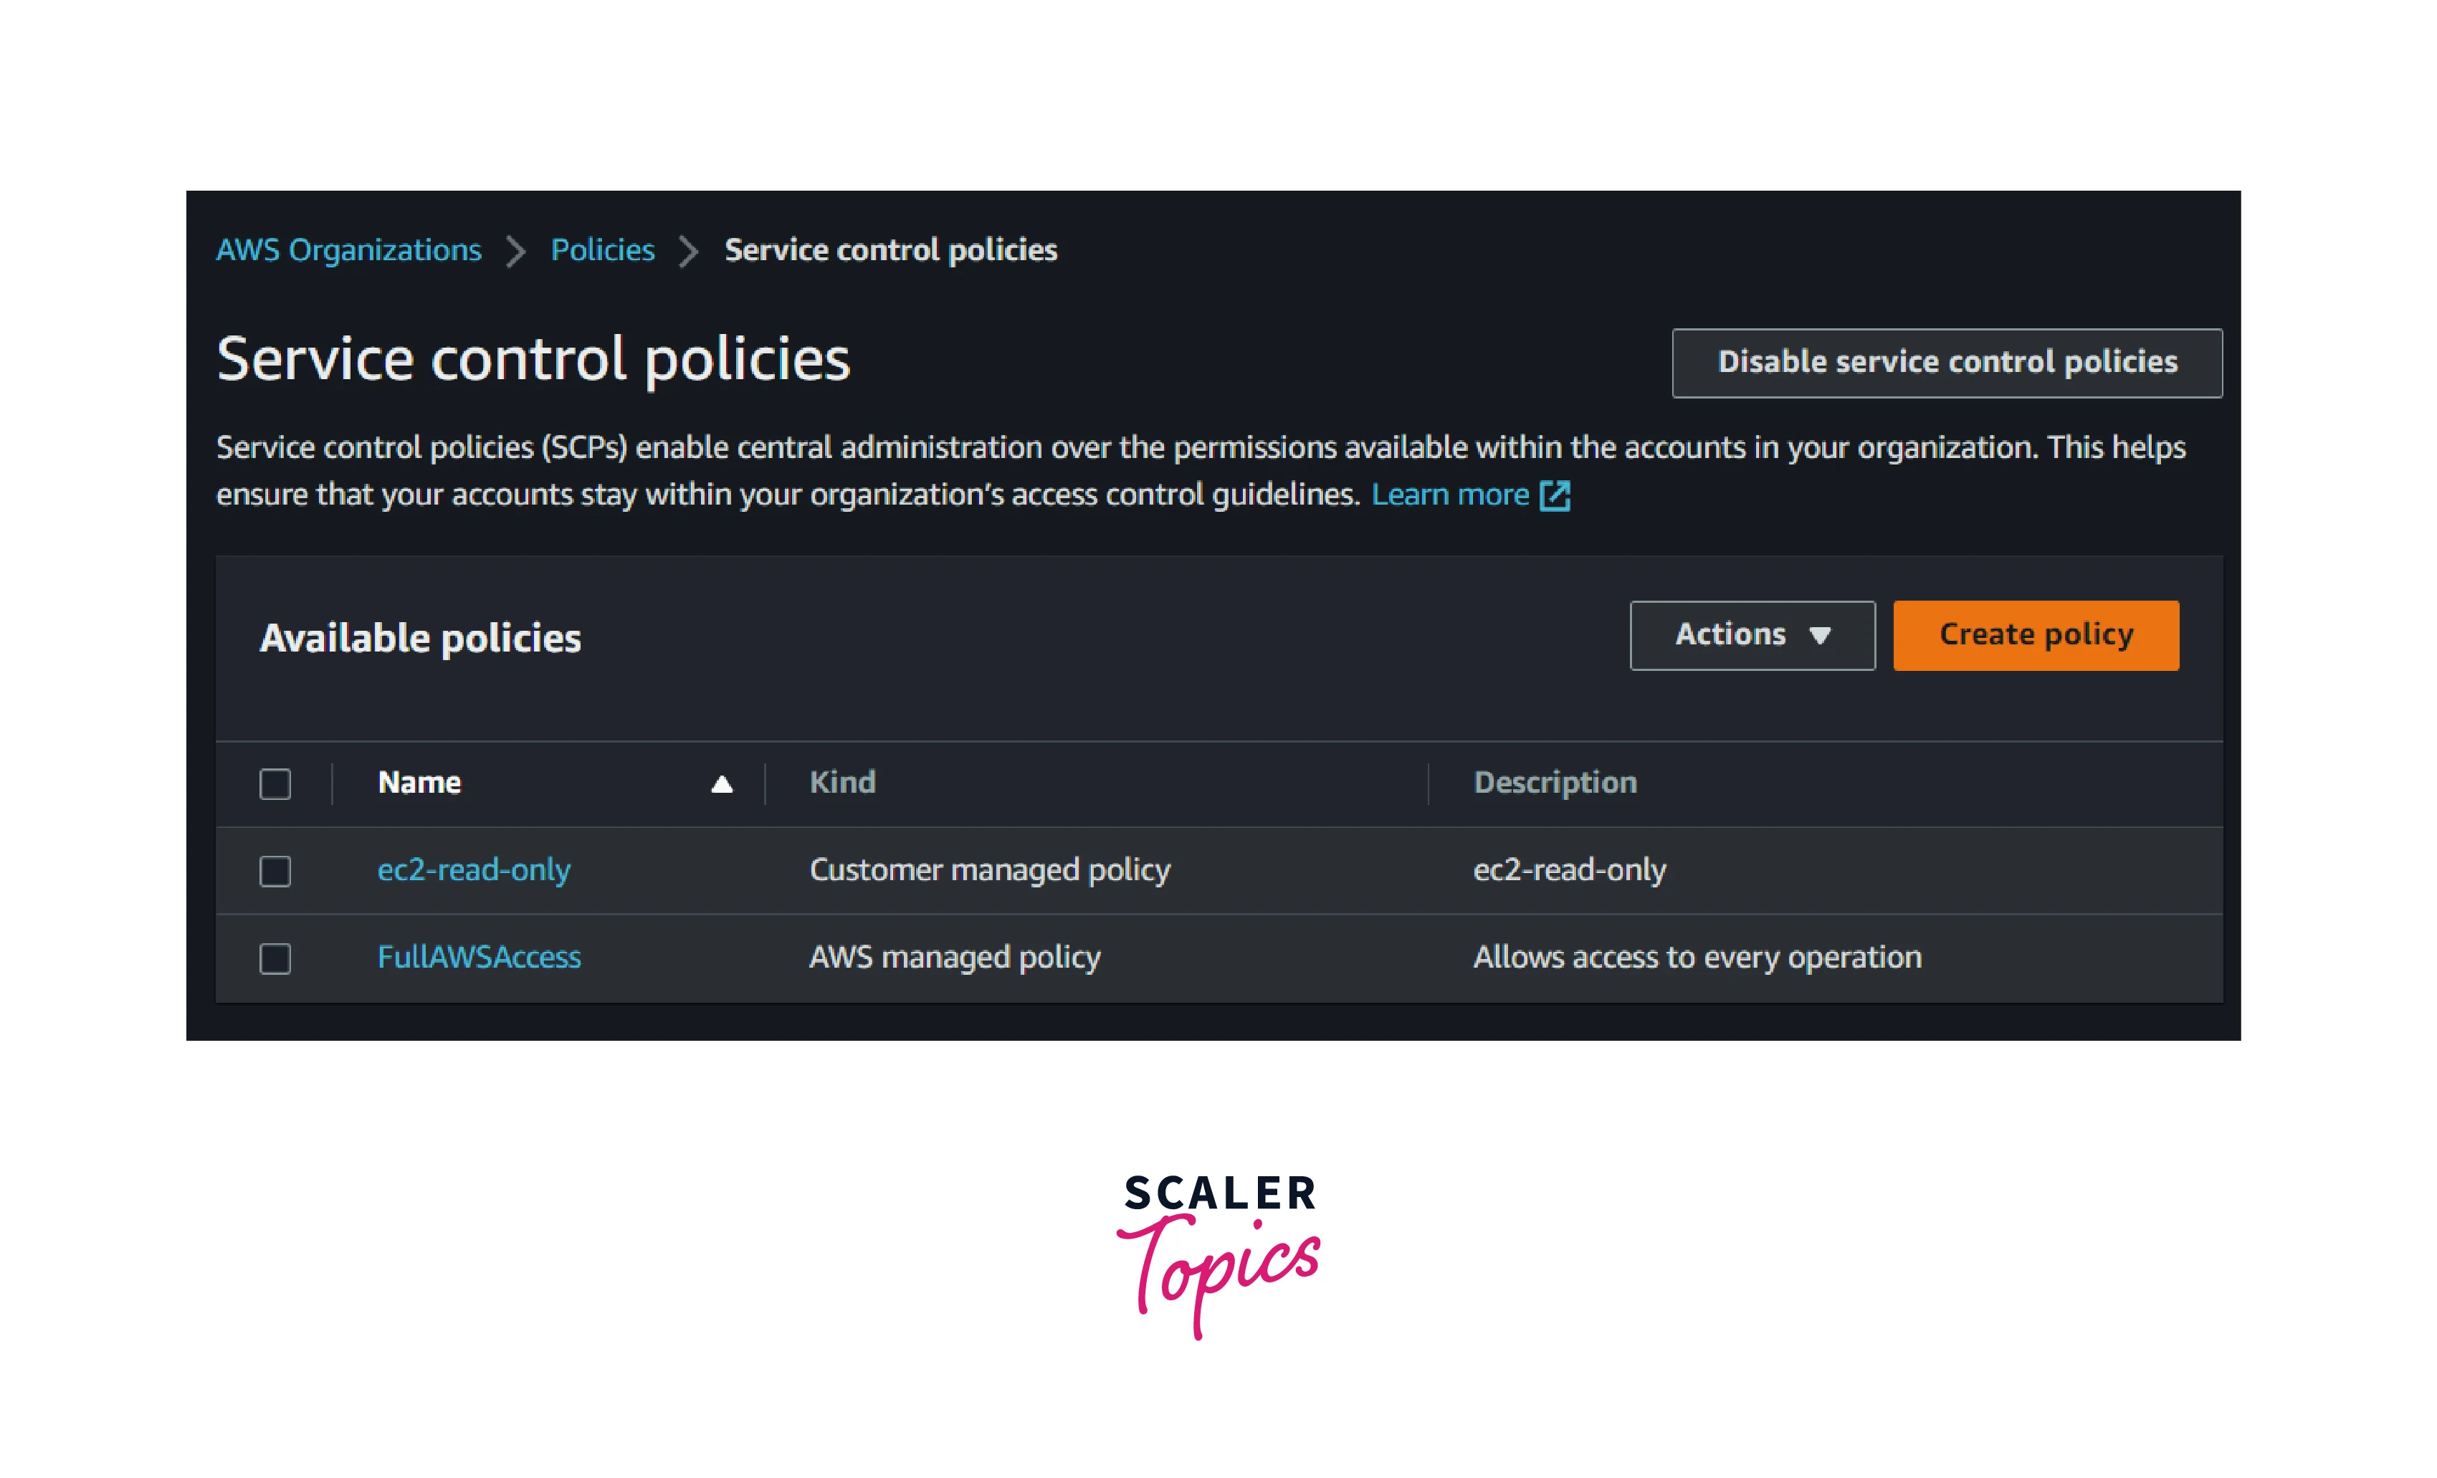Screen dimensions: 2437x1478
Task: Open the FullAWSAccess policy link
Action: [480, 958]
